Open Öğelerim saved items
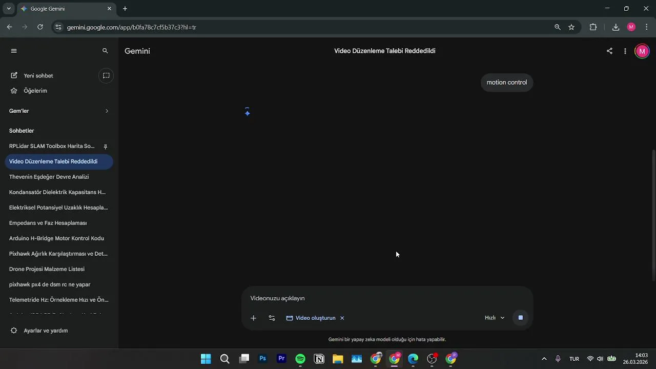 (35, 91)
